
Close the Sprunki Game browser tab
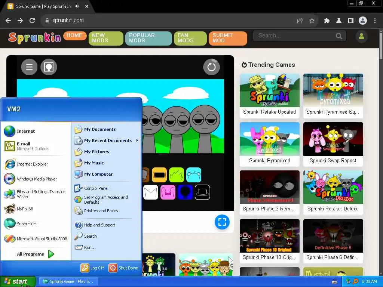pyautogui.click(x=87, y=6)
